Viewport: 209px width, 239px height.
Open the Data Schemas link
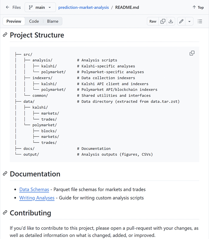(x=34, y=189)
